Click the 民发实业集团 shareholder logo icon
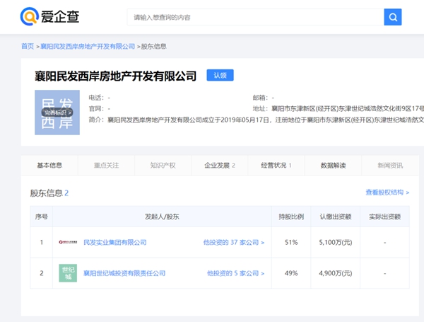The image size is (424, 322). pyautogui.click(x=68, y=242)
